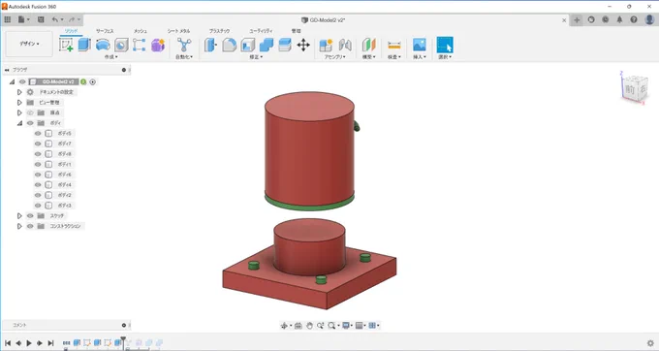Image resolution: width=659 pixels, height=351 pixels.
Task: Select the Shell tool
Action: tap(247, 45)
